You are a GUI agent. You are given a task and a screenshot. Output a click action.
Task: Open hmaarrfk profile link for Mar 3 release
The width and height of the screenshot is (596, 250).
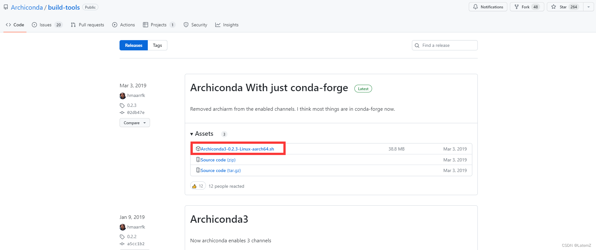coord(136,95)
